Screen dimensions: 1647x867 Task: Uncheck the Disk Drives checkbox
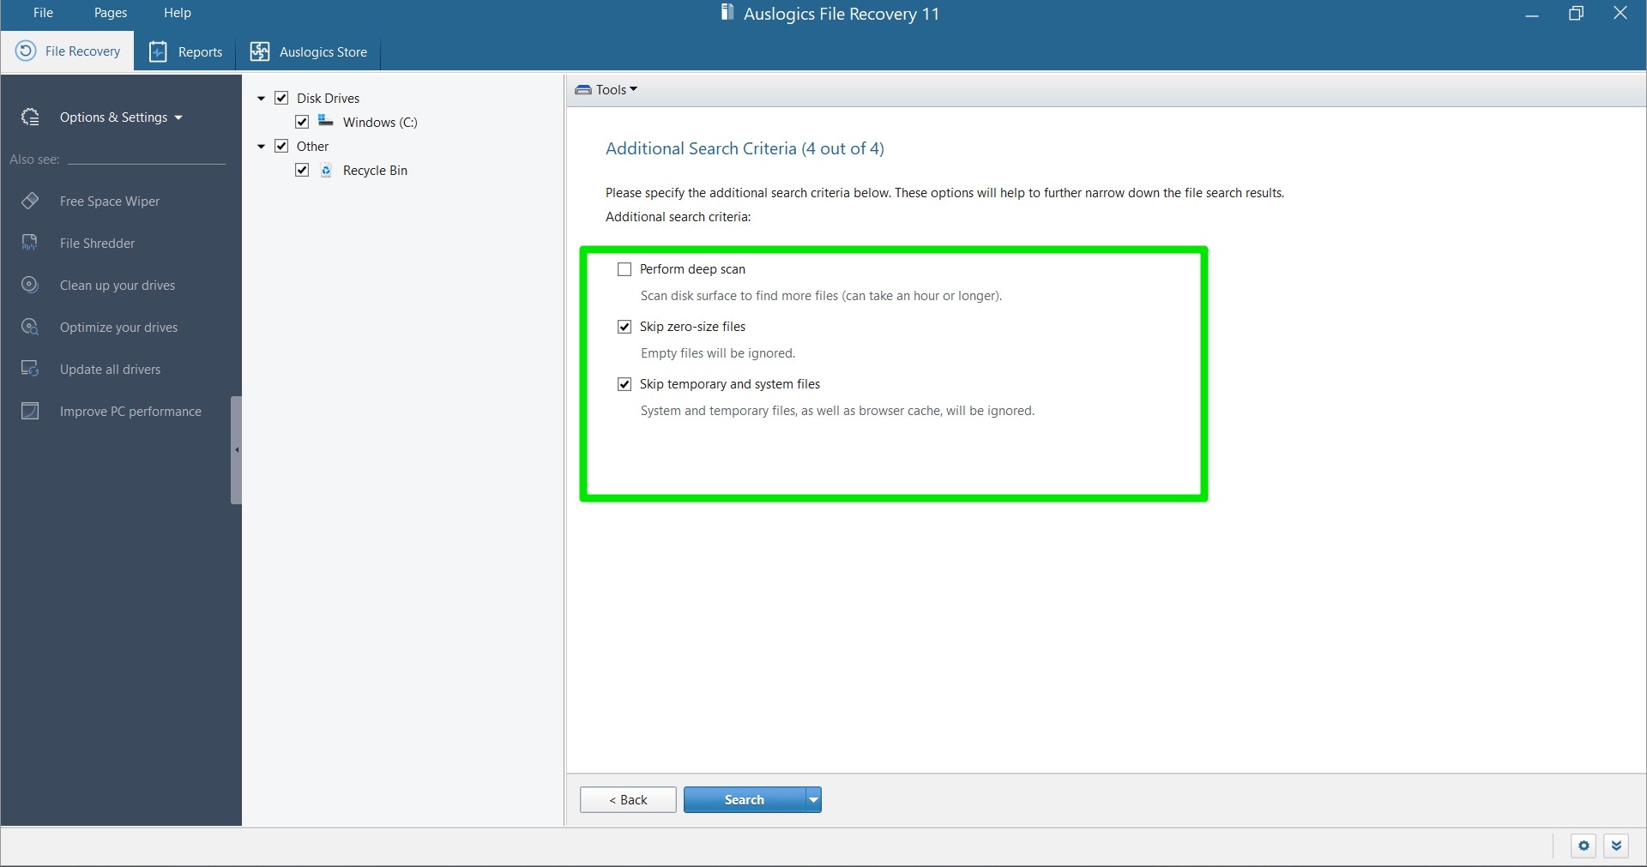pos(281,98)
